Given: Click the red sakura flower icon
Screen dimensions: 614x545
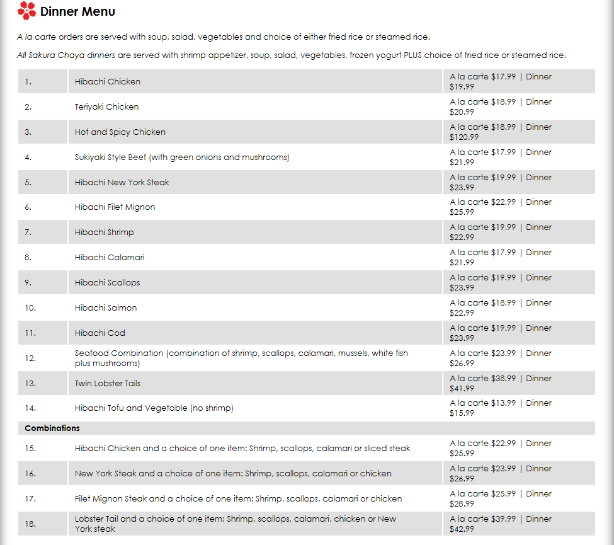Looking at the screenshot, I should pos(27,11).
